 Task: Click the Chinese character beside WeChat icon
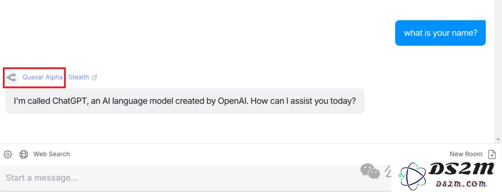[x=388, y=171]
